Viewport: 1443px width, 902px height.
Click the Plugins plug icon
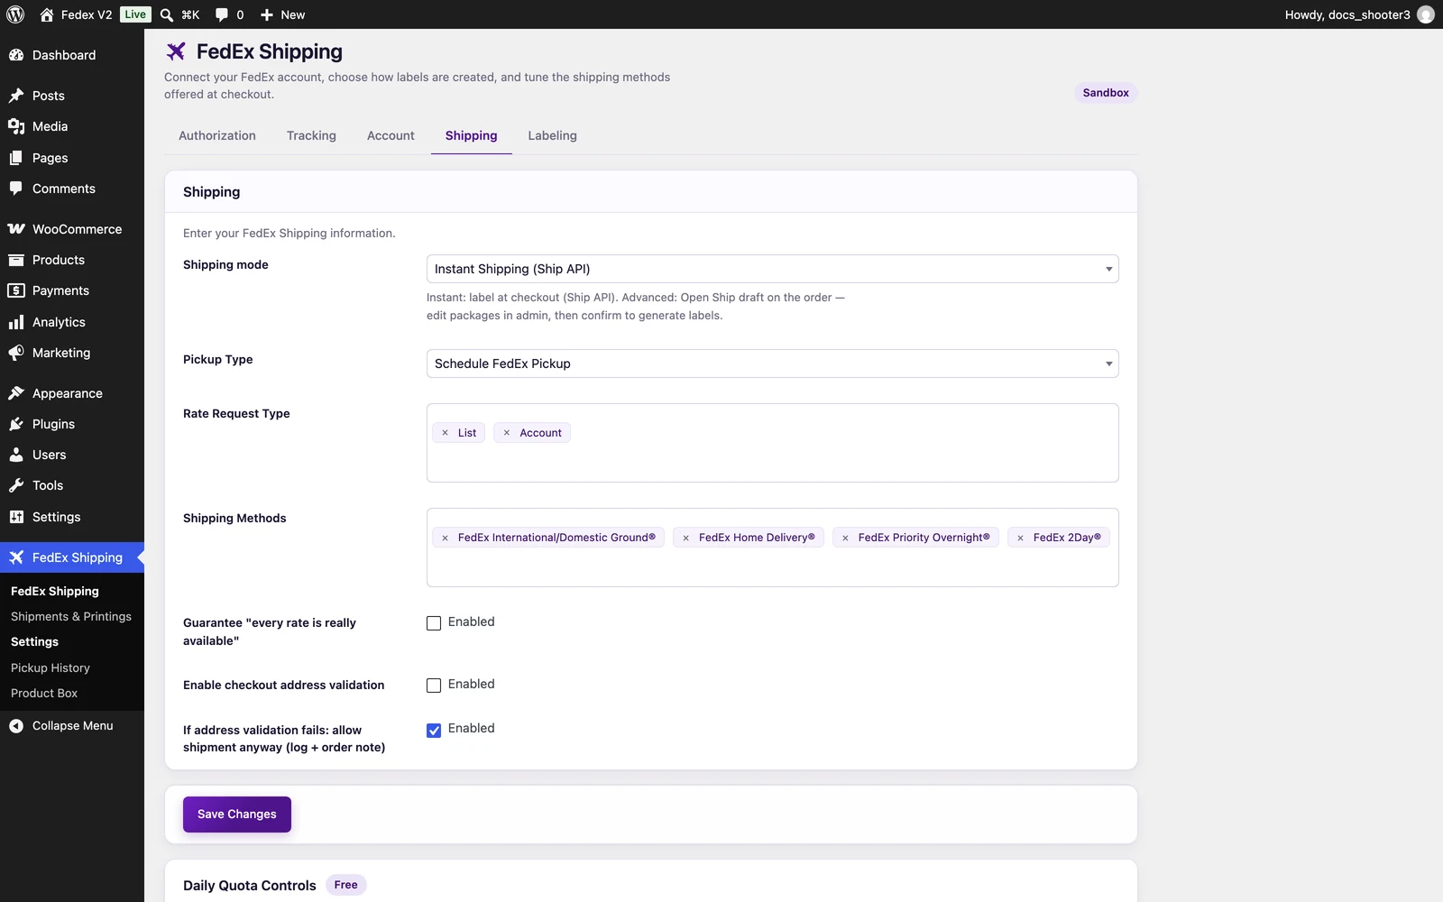pyautogui.click(x=16, y=424)
